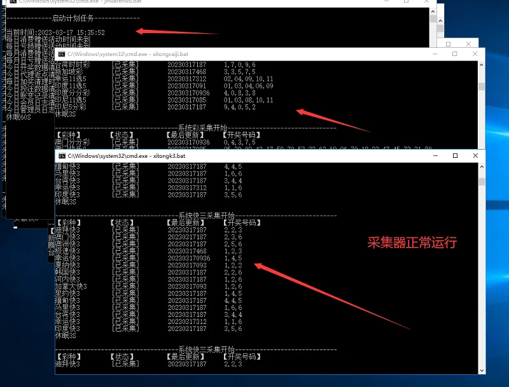Click the scroll-up arrow in the xitongk3.bat window
Image resolution: width=509 pixels, height=387 pixels.
click(x=482, y=167)
